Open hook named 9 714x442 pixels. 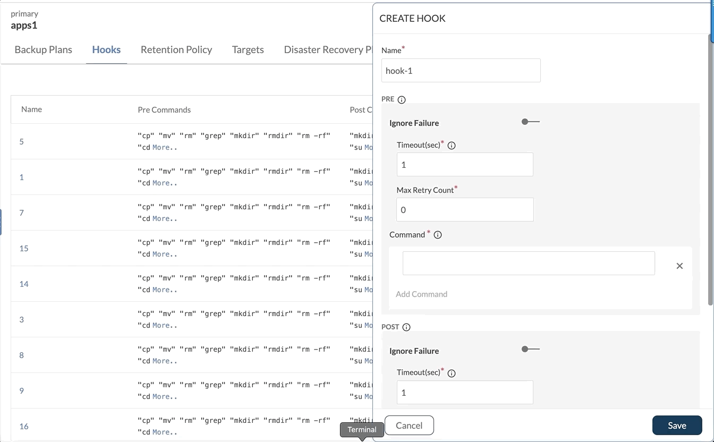pyautogui.click(x=21, y=390)
